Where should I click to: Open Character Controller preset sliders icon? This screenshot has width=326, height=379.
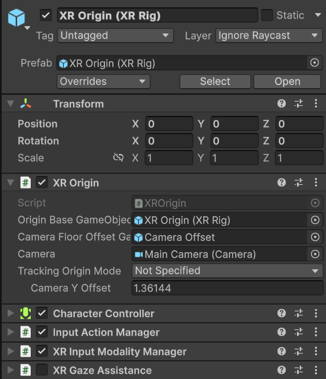pyautogui.click(x=299, y=313)
